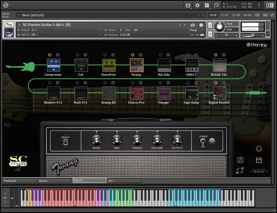Screen dimensions: 277x213
Task: Click the MIDI connector icon
Action: click(259, 149)
